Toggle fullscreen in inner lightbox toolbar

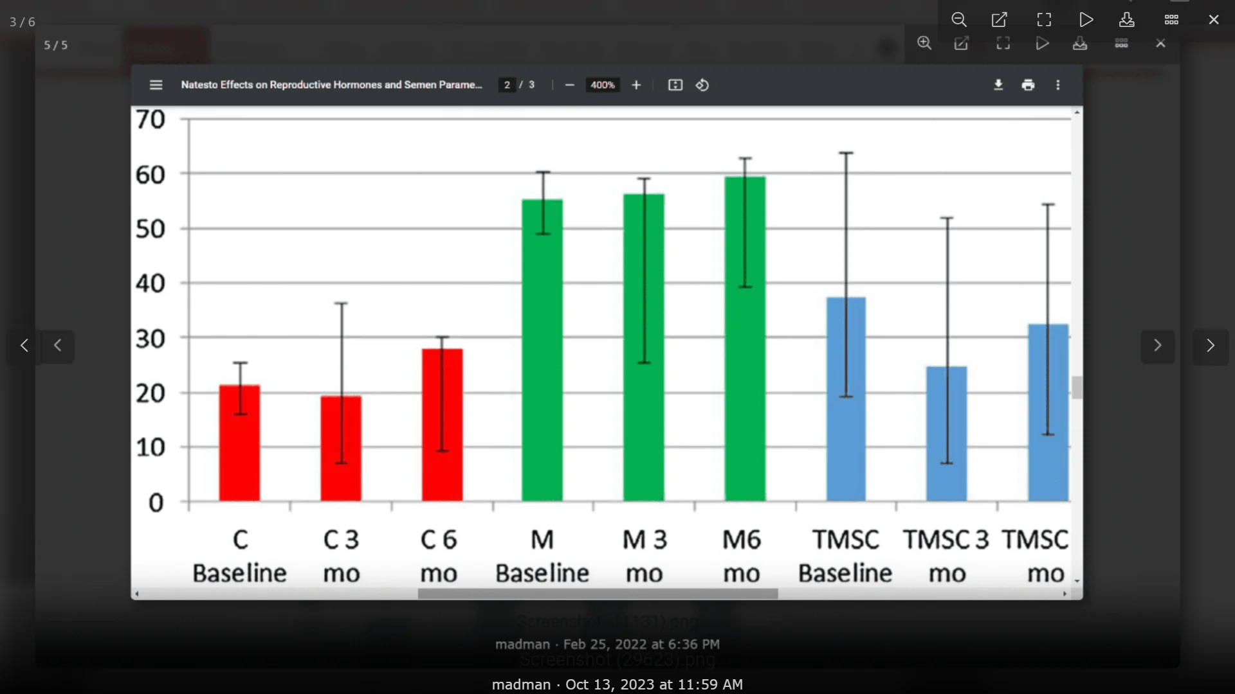1003,43
